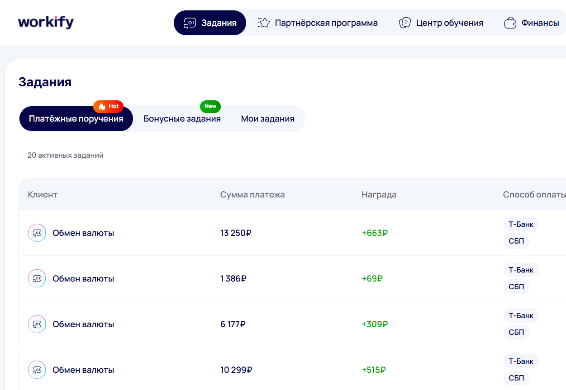This screenshot has width=566, height=390.
Task: Click the +663₽ reward amount
Action: pos(375,233)
